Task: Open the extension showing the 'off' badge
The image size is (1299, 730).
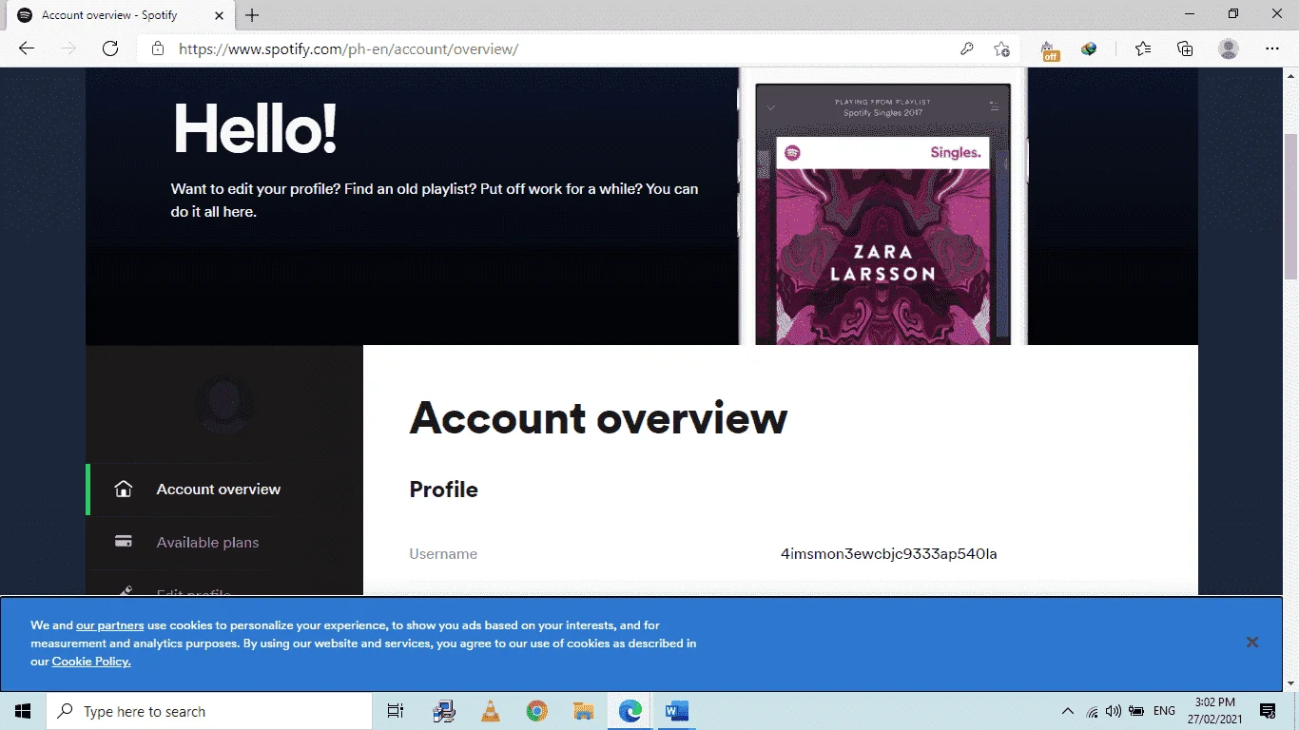Action: point(1049,49)
